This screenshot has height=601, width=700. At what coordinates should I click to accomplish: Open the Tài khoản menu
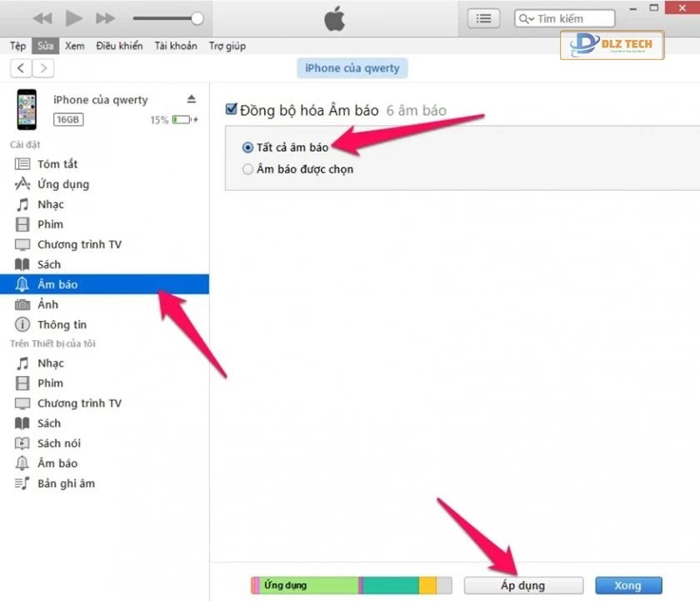pos(175,46)
